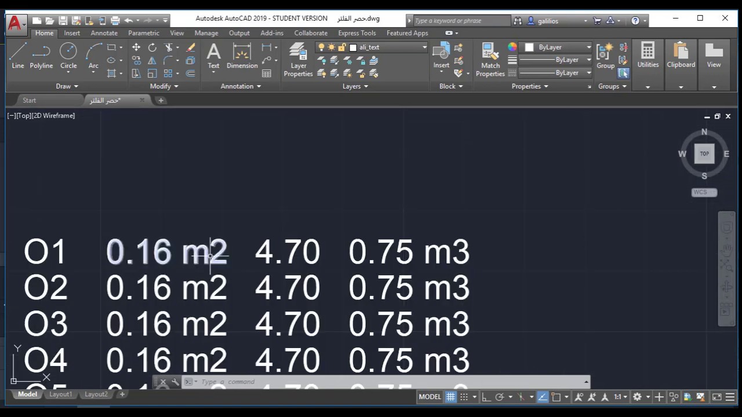
Task: Toggle ortho mode in status bar
Action: pos(486,397)
